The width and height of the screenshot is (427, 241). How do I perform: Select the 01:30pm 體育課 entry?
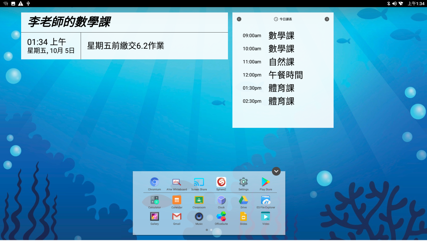click(269, 88)
